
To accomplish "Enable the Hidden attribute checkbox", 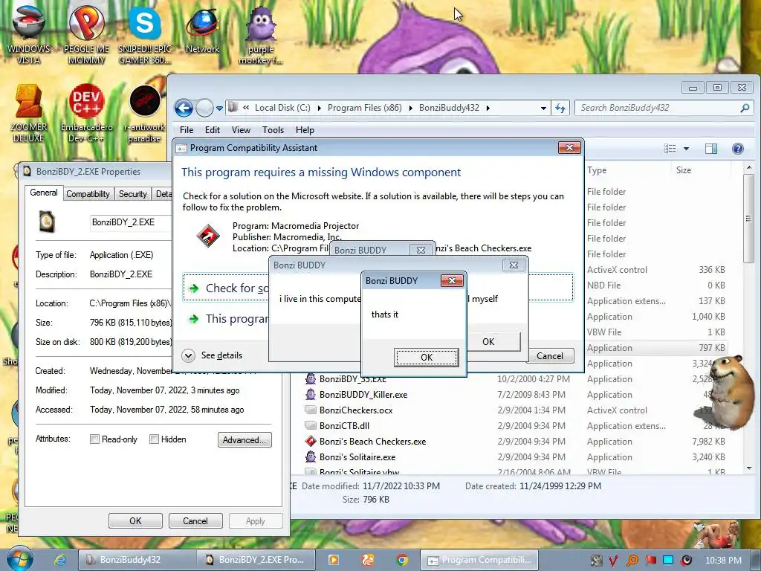I will pos(154,439).
